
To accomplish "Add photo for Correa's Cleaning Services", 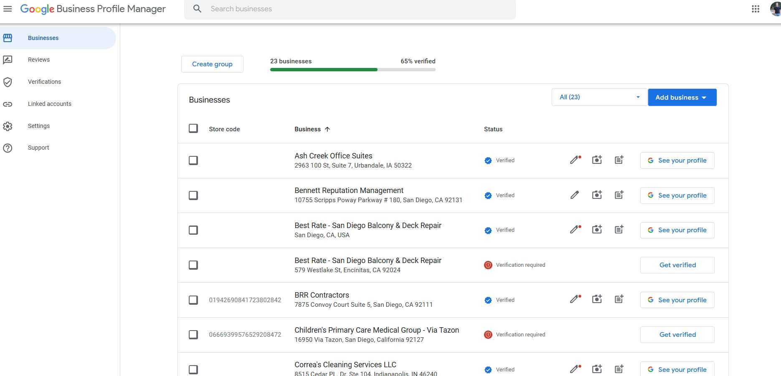I will point(597,369).
